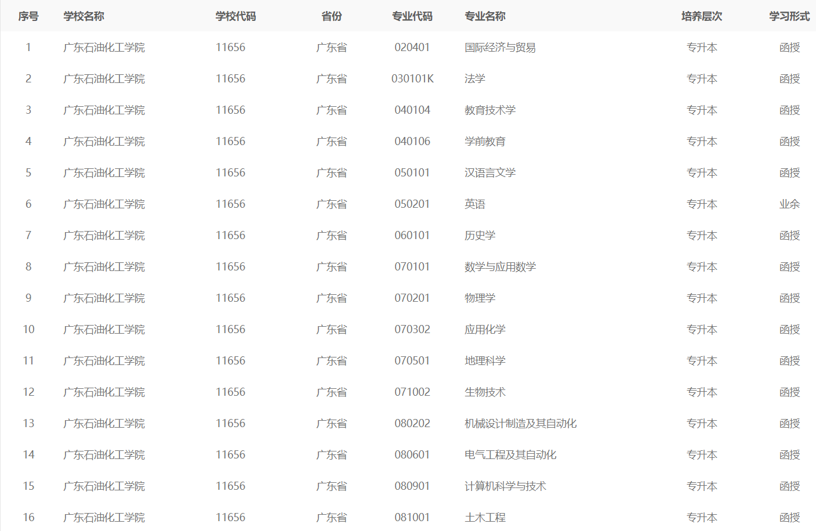The image size is (816, 531).
Task: Select major name 历史学
Action: [x=480, y=236]
